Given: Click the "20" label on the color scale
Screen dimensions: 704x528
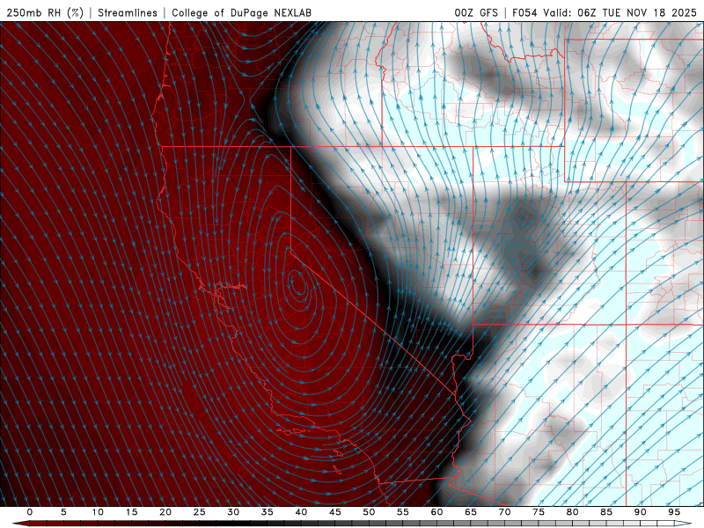Looking at the screenshot, I should (x=165, y=512).
